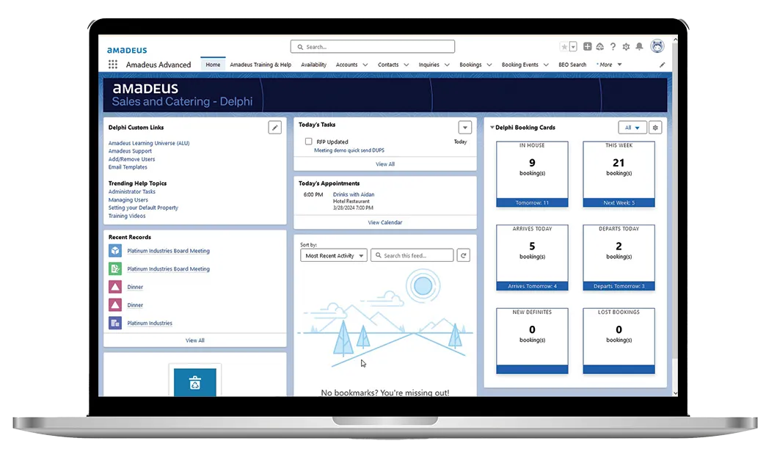Open the Most Recent Activity sort dropdown
The height and width of the screenshot is (449, 766).
click(x=334, y=255)
